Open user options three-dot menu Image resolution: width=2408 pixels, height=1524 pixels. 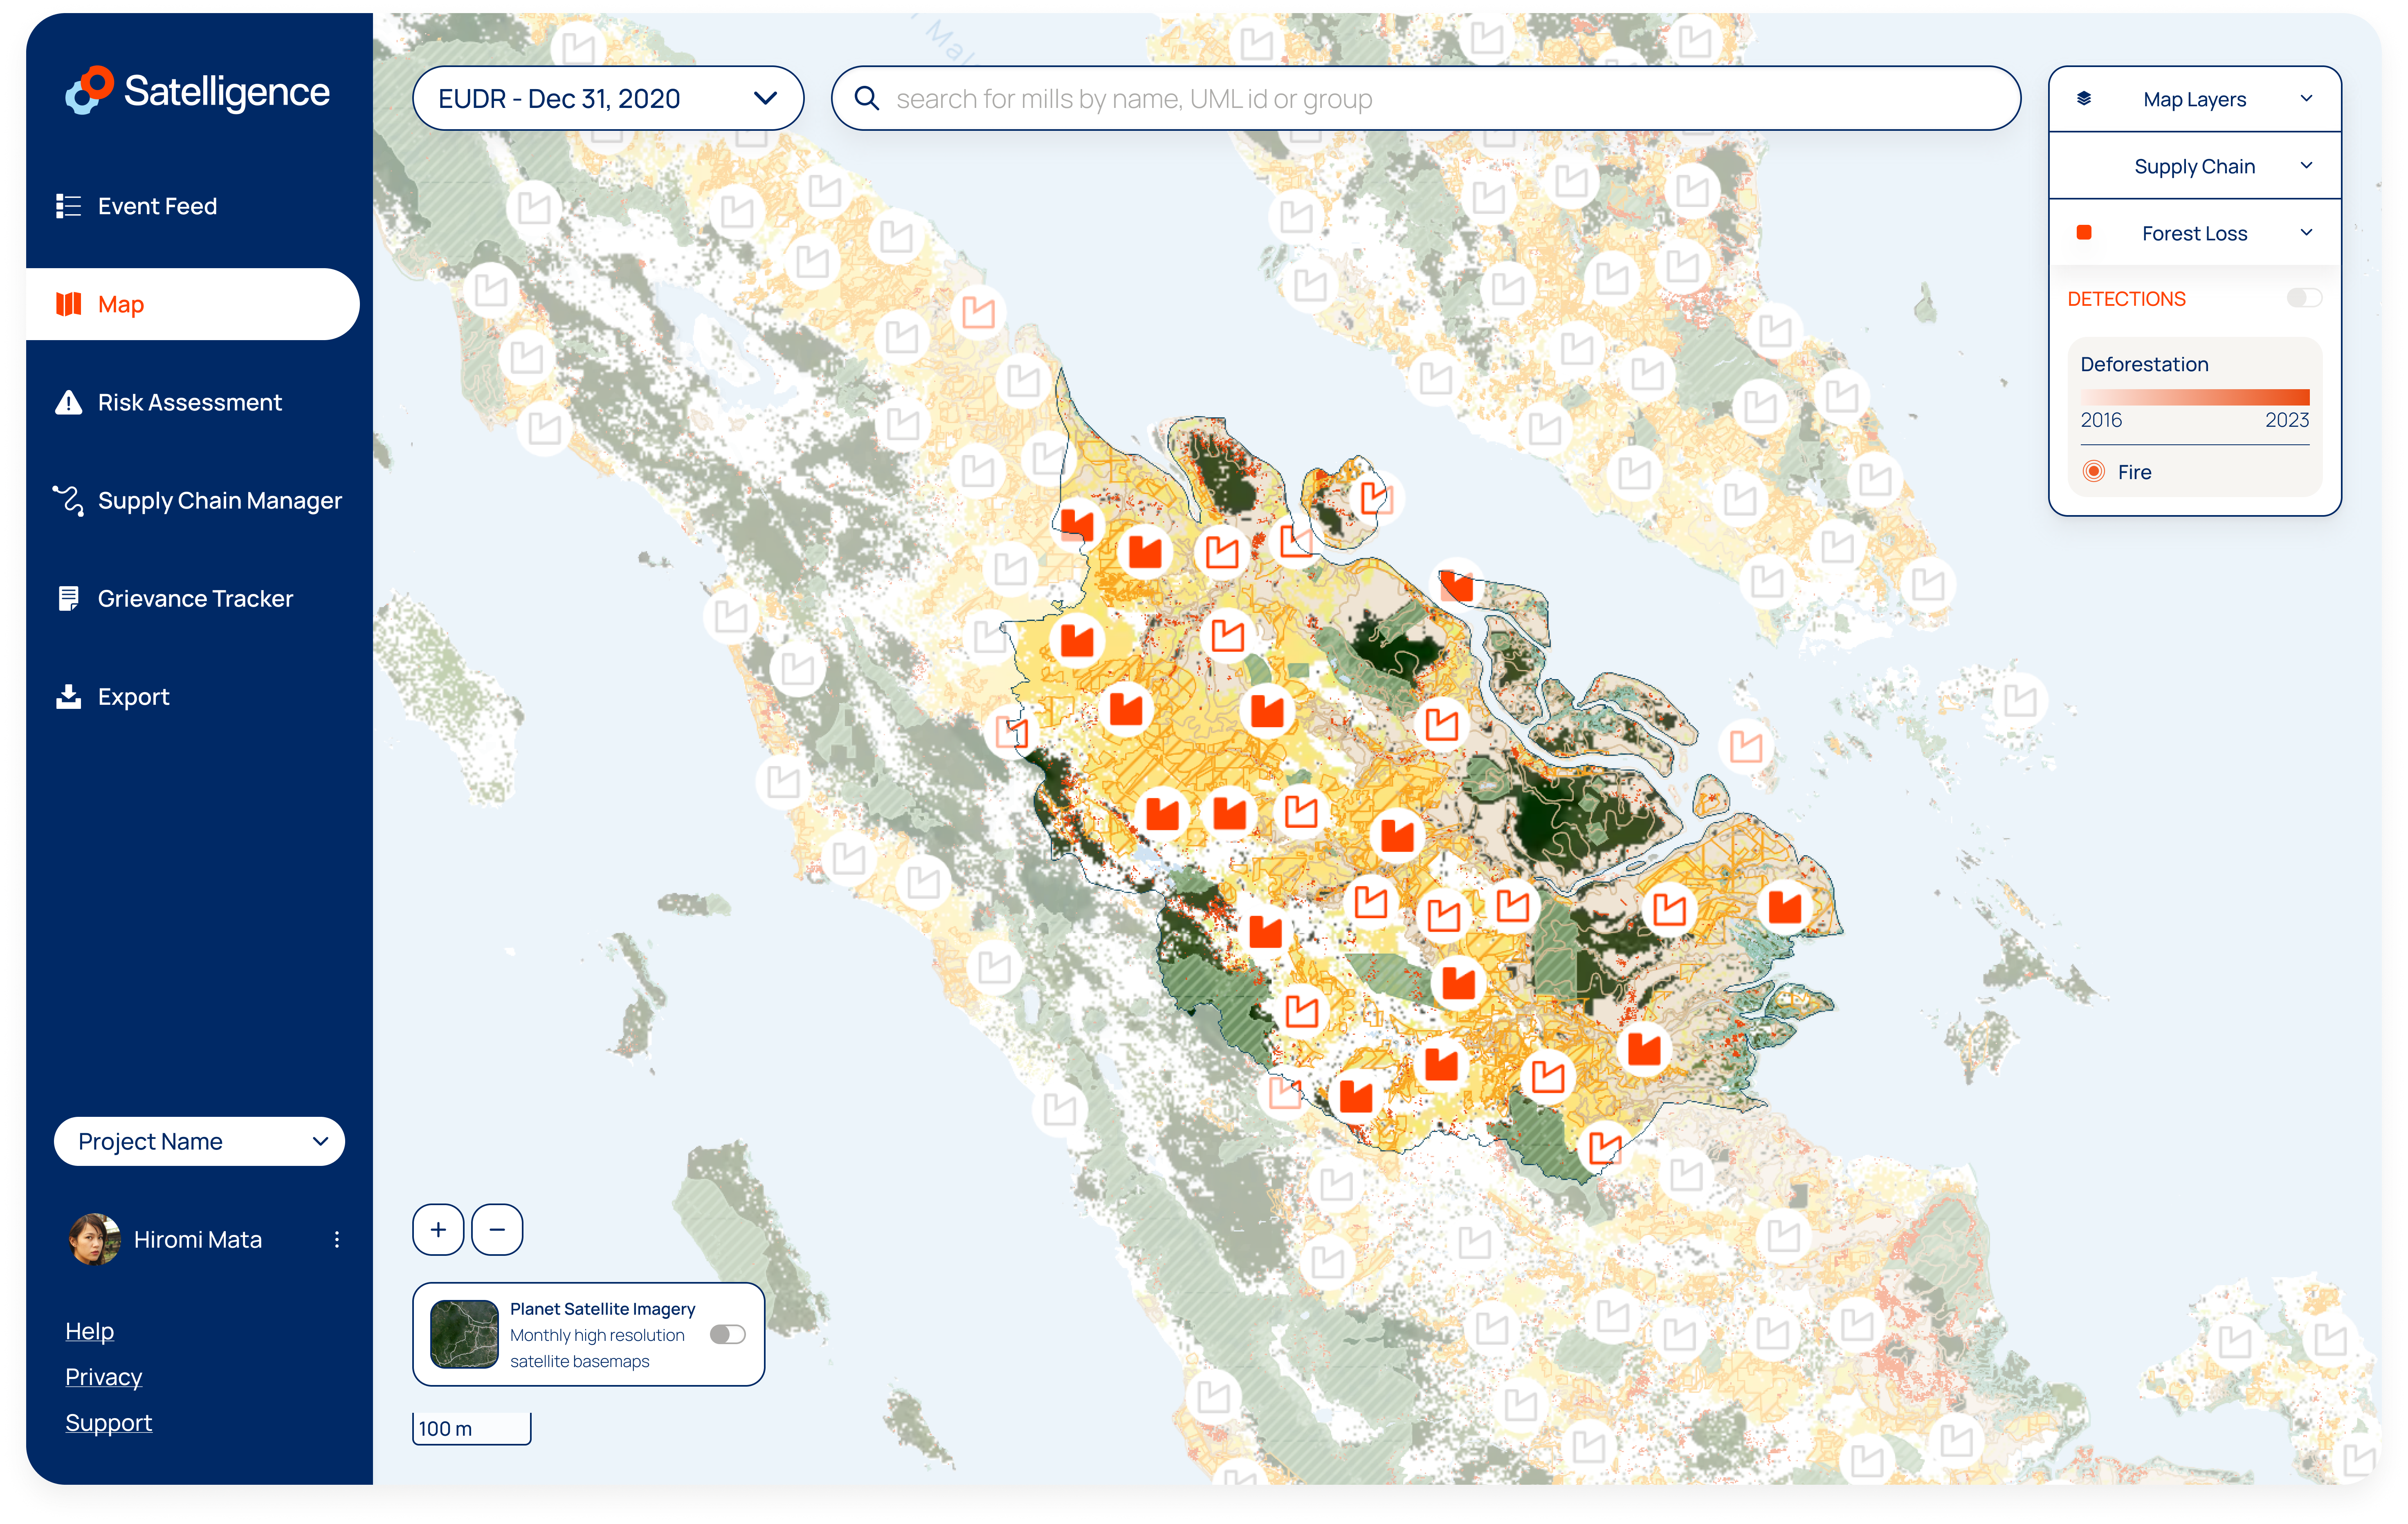pyautogui.click(x=337, y=1239)
